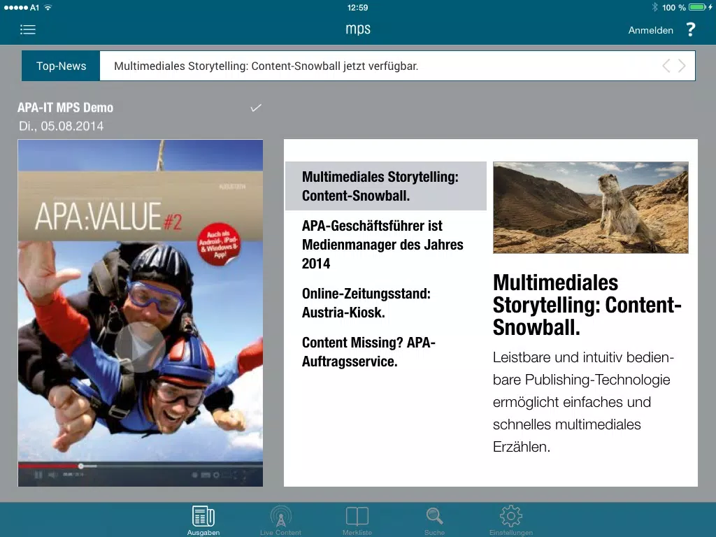Tap the battery indicator in status bar

[x=699, y=7]
